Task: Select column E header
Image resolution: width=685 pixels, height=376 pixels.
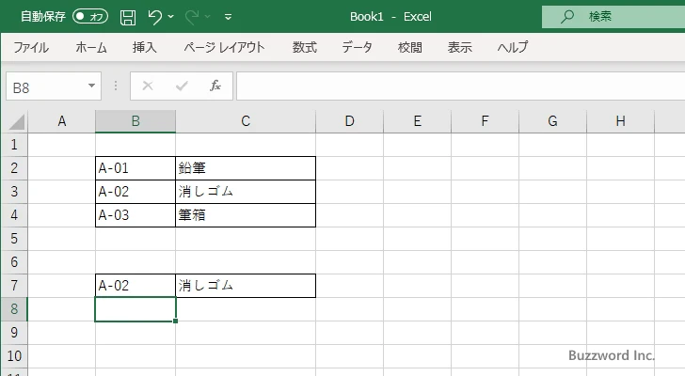Action: pyautogui.click(x=417, y=121)
